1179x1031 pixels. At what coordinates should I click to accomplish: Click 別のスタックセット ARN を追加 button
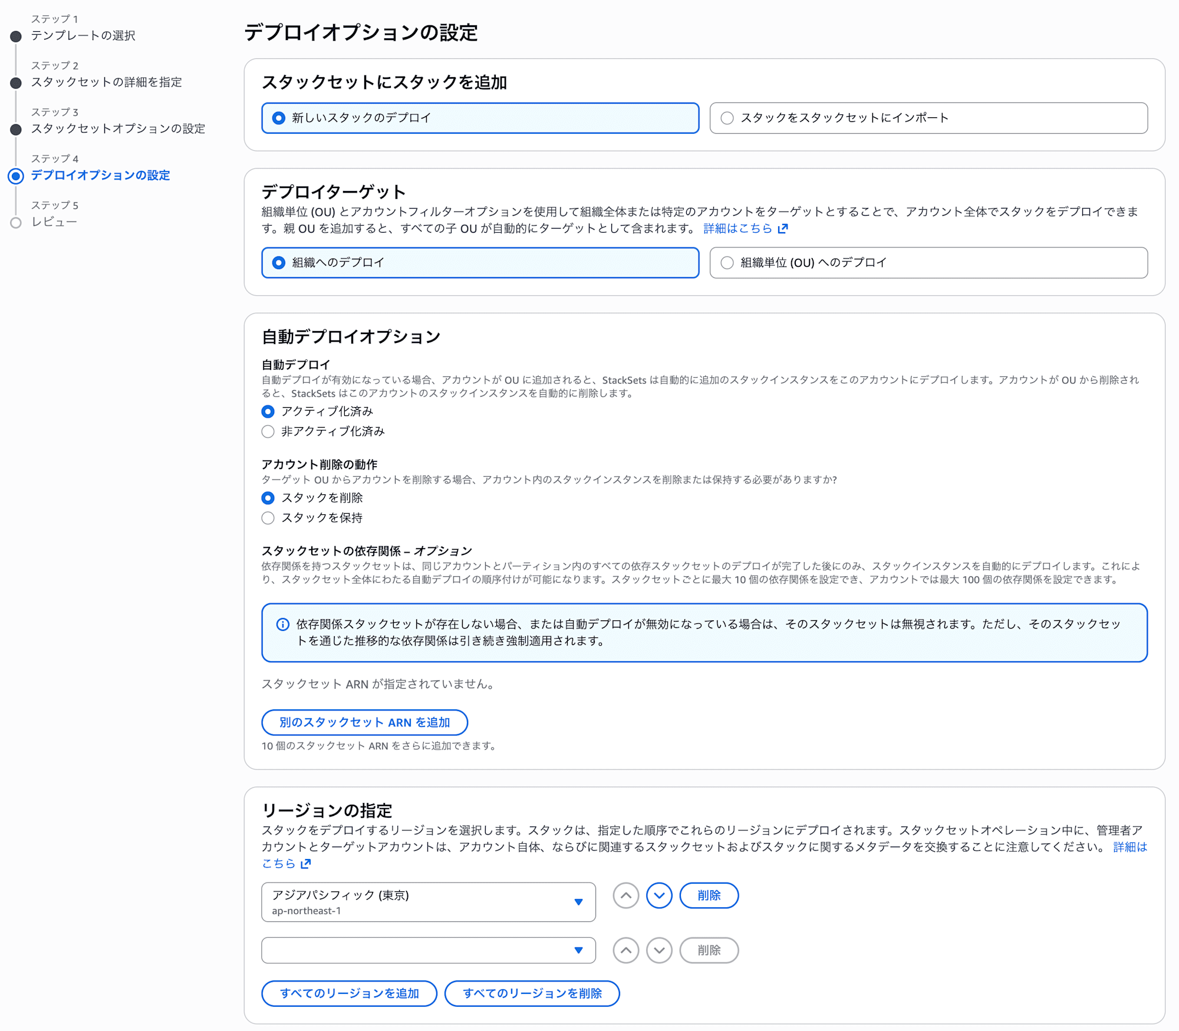point(364,722)
